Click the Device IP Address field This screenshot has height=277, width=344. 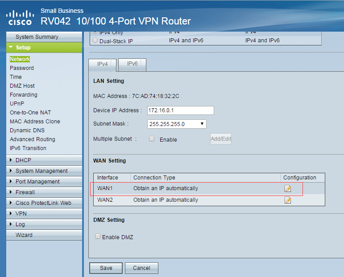tap(181, 110)
